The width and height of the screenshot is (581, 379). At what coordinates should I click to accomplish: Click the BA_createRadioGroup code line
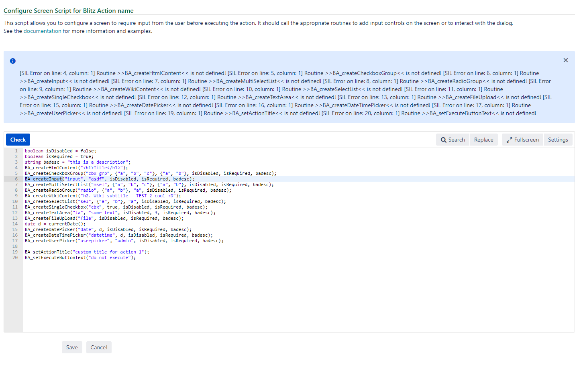point(128,190)
